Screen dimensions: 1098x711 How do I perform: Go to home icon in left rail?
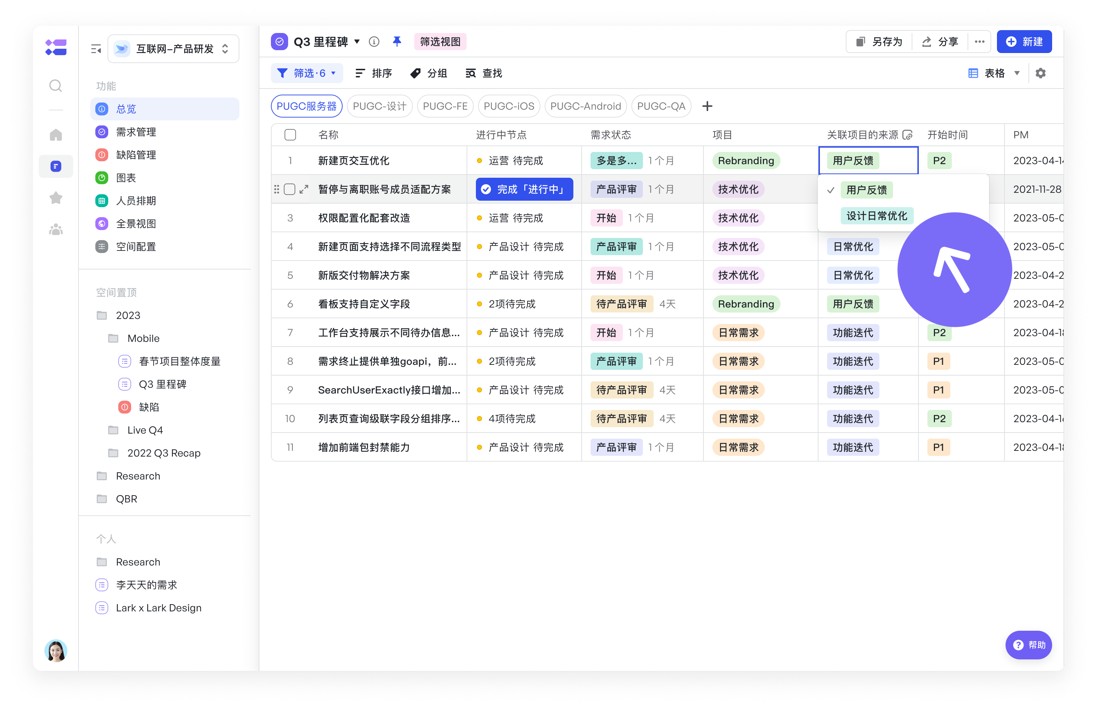click(55, 135)
